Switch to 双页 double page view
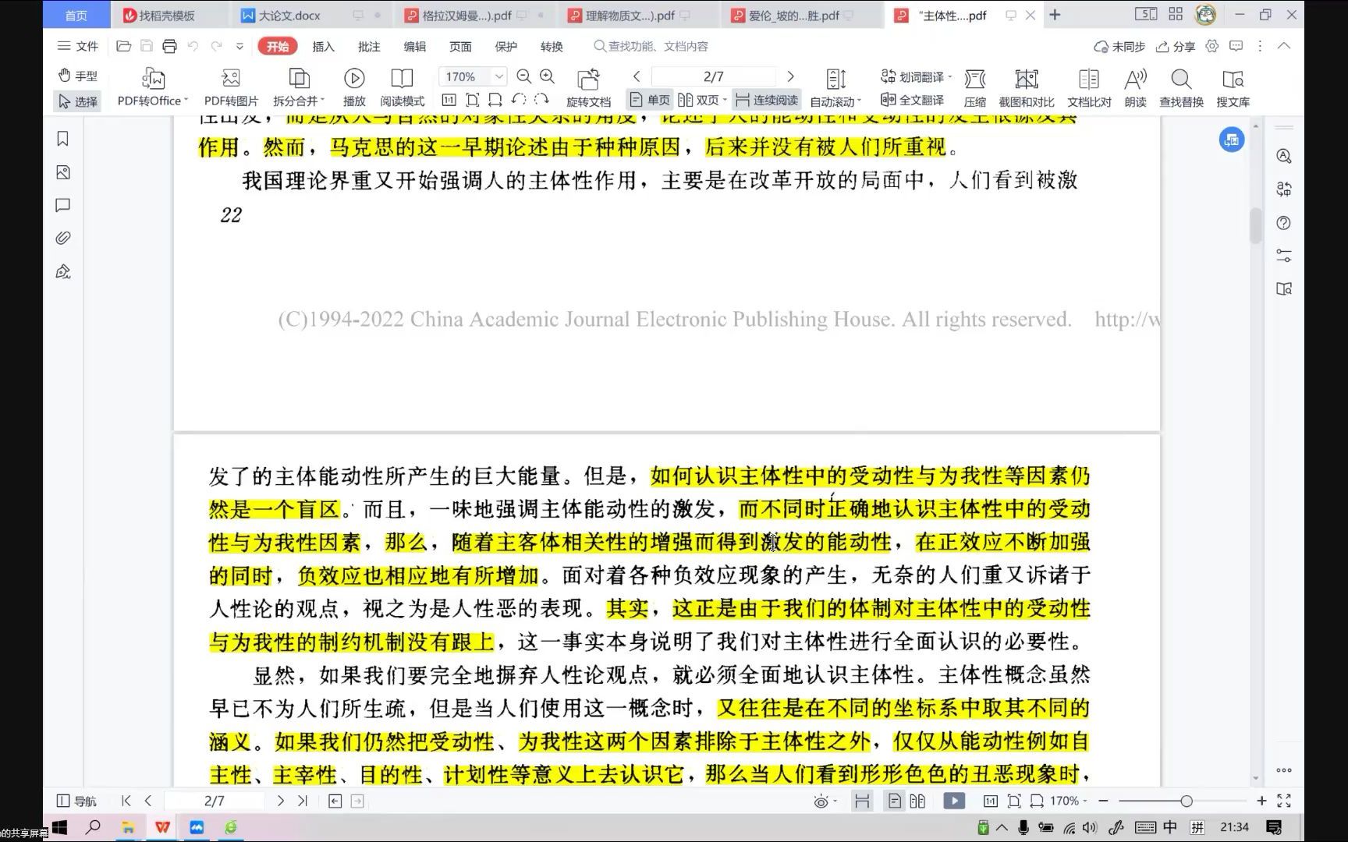 [x=701, y=100]
